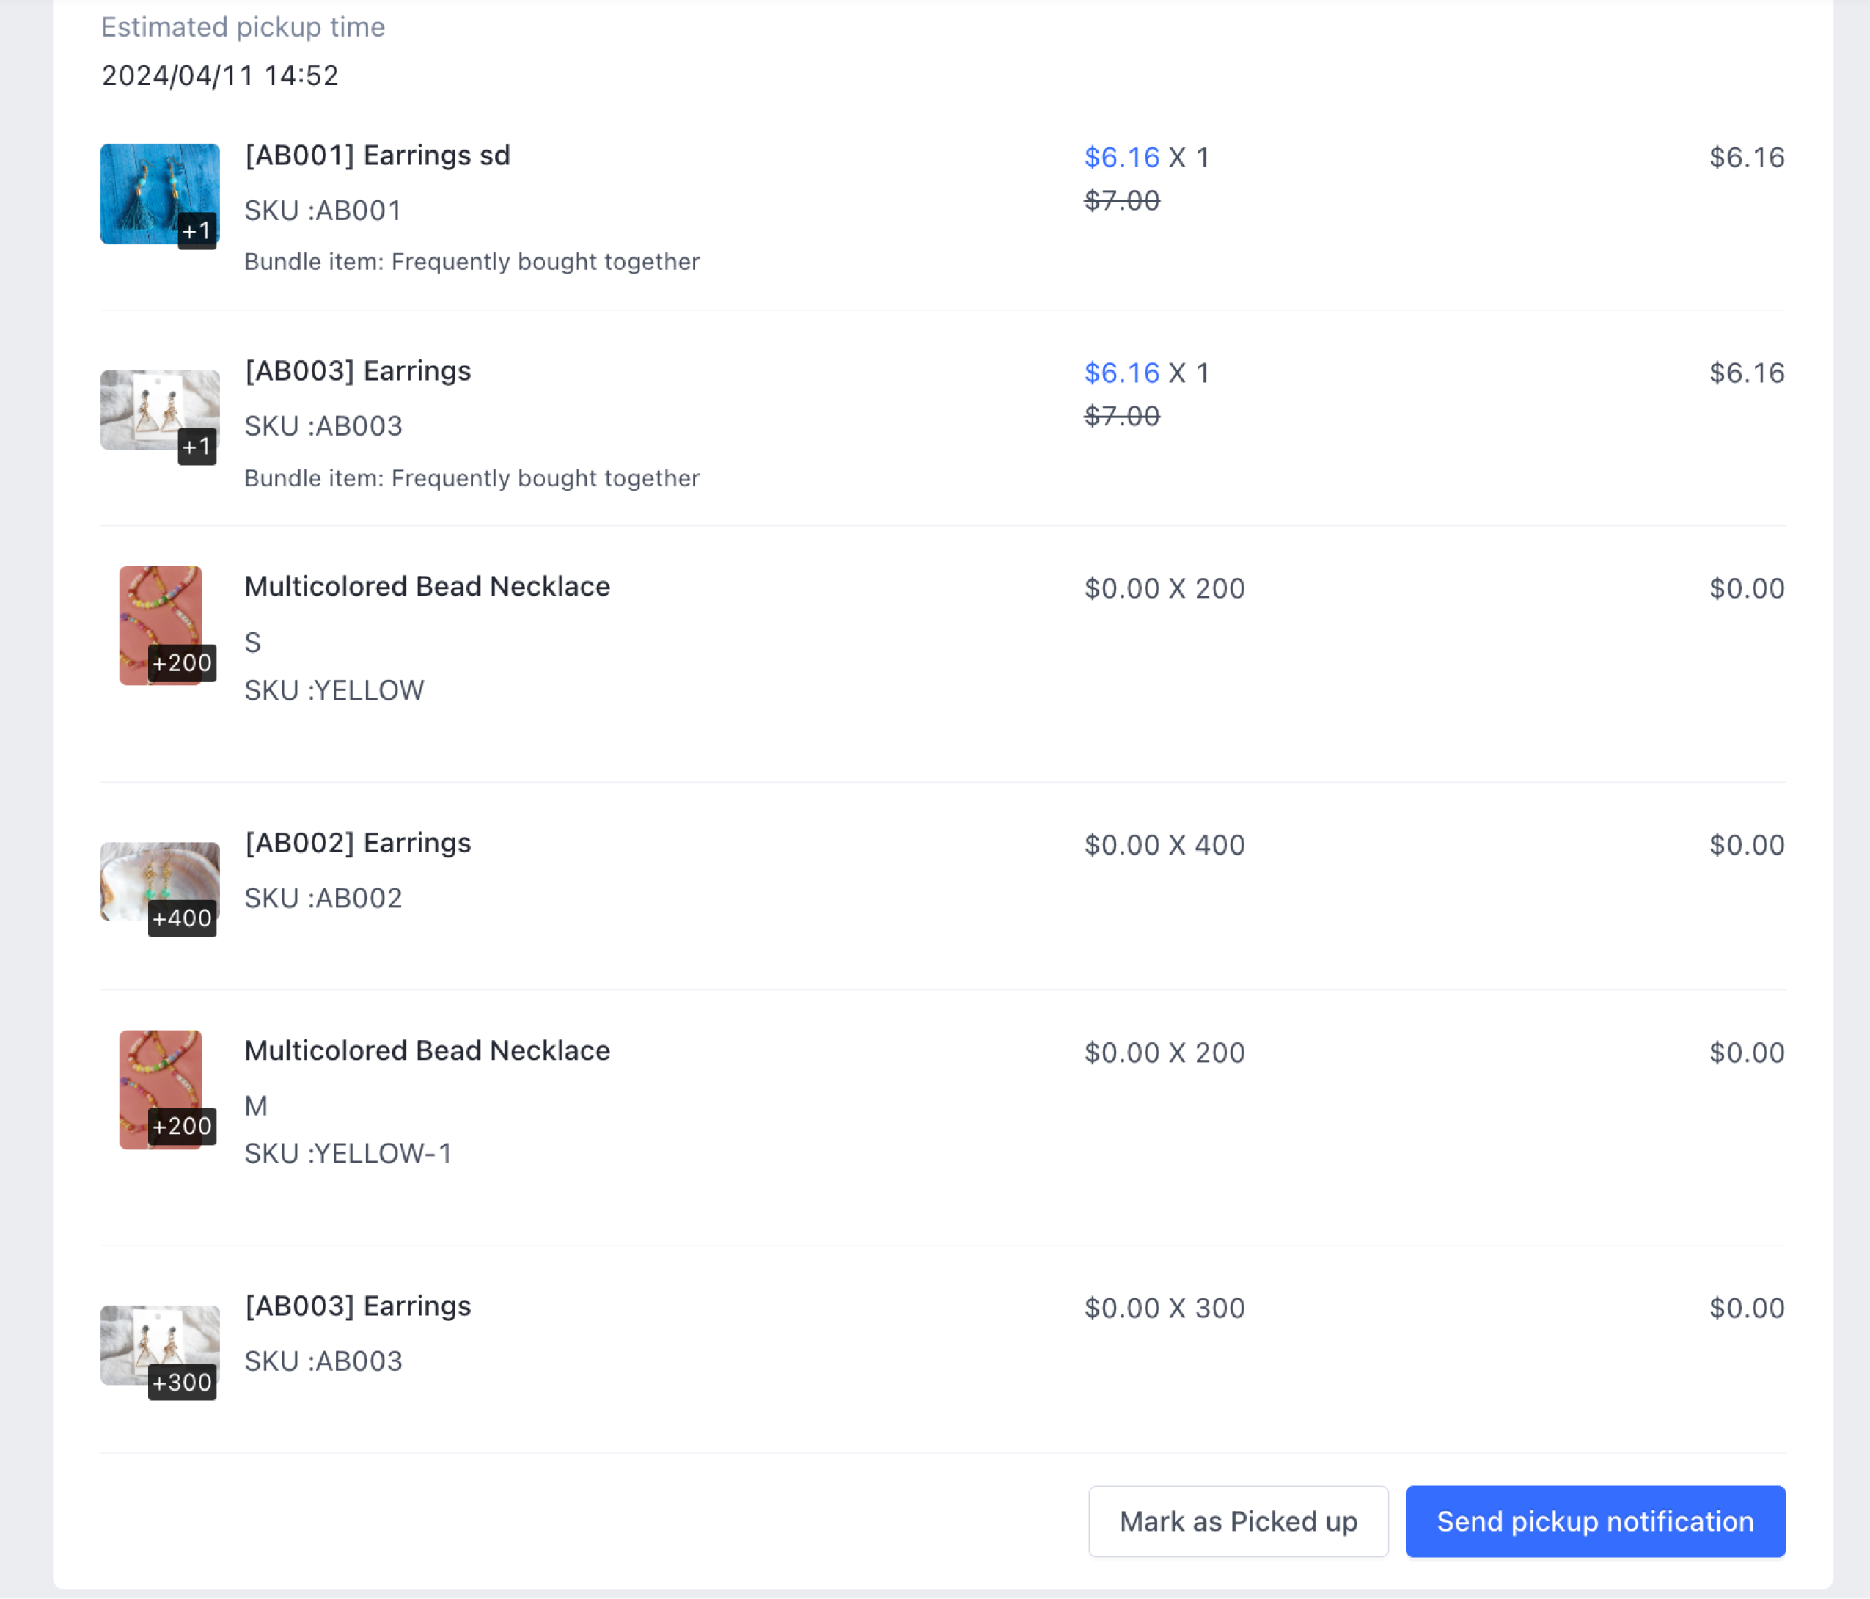
Task: Click the blue $6.16 price on AB003 bundle row
Action: 1121,373
